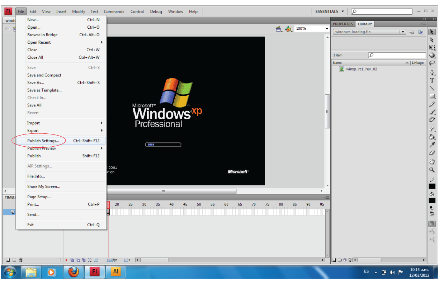This screenshot has width=439, height=284.
Task: Activate the Zoom tool in the toolbar
Action: pyautogui.click(x=432, y=170)
